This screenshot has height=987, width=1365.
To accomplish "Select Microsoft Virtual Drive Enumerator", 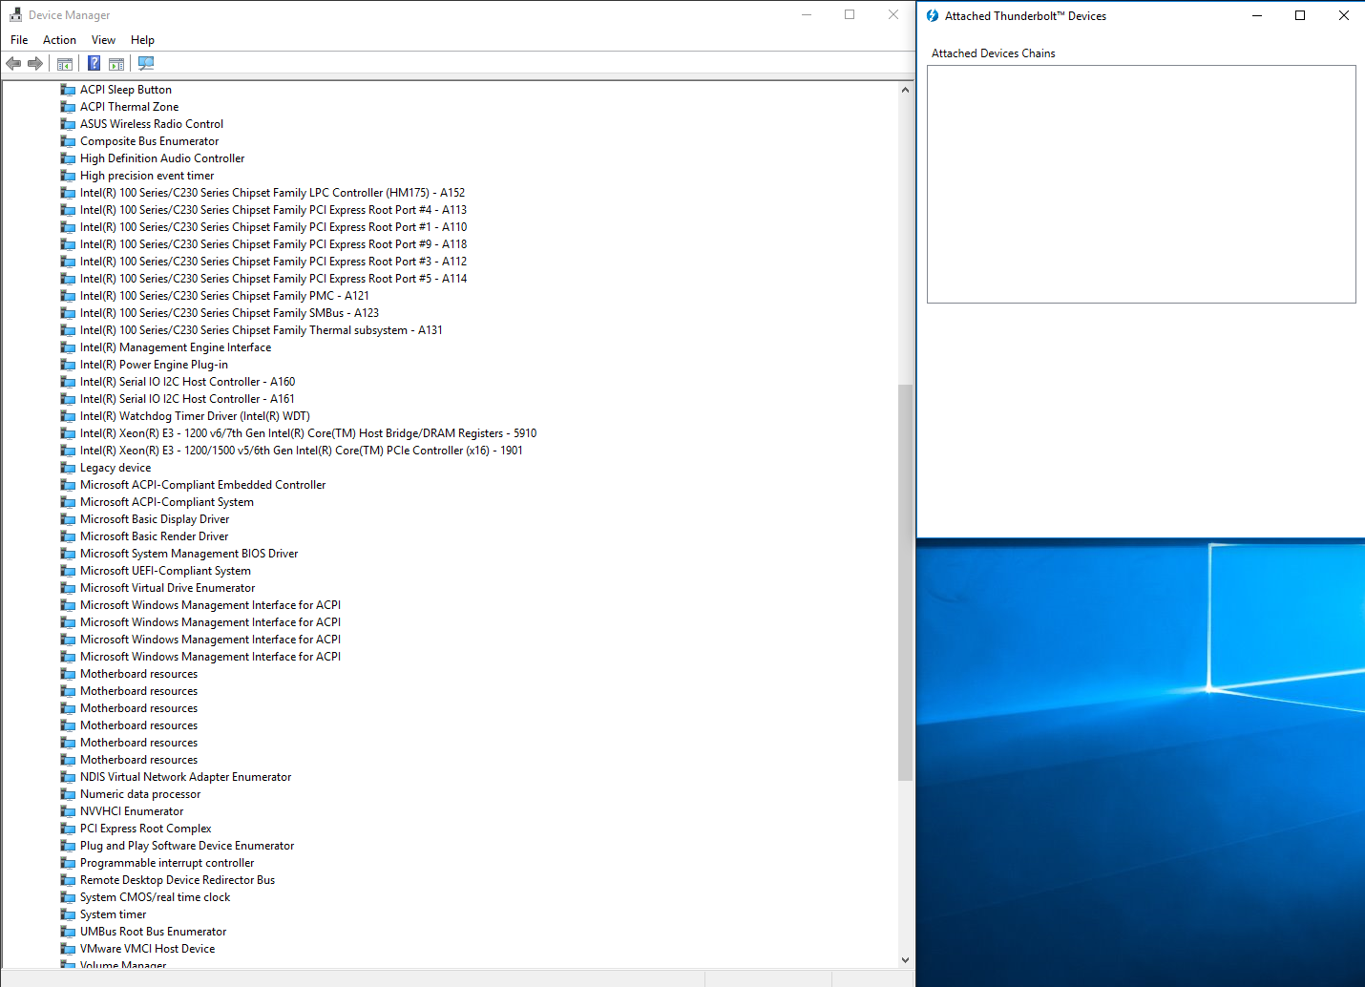I will coord(167,588).
